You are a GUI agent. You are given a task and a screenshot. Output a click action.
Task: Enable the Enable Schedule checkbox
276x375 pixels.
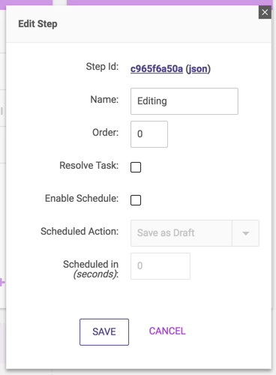136,200
